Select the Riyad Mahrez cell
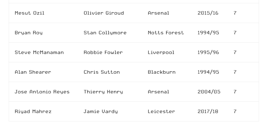268x125 pixels. [x=33, y=112]
